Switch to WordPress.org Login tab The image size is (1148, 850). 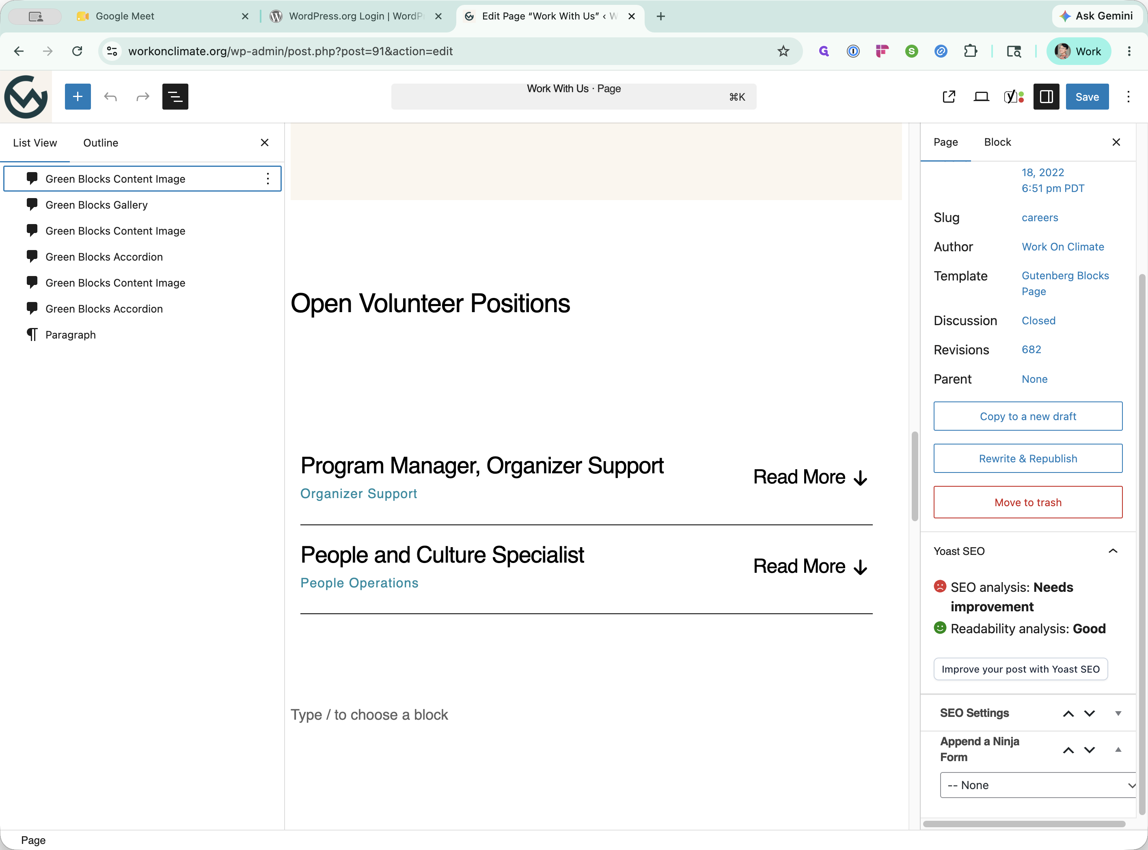click(x=355, y=16)
